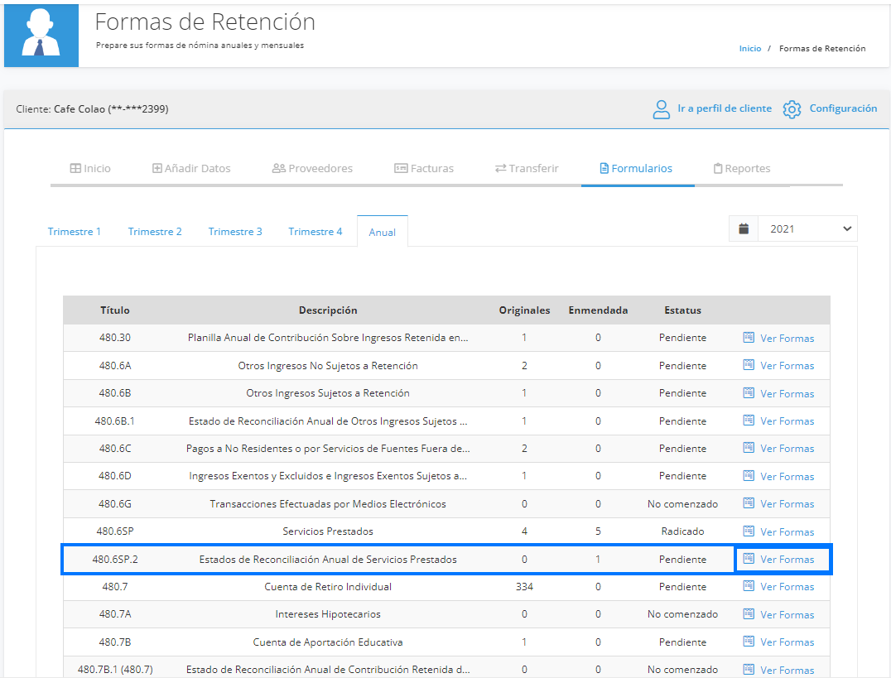Click form icon in 480.7A row
This screenshot has height=678, width=891.
tap(749, 613)
